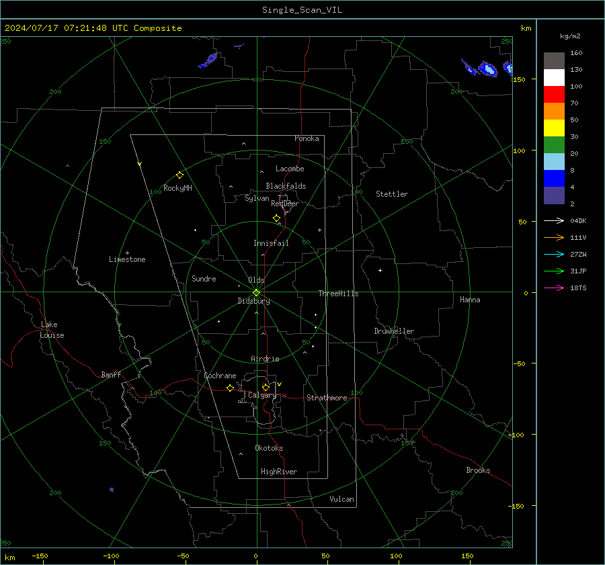The height and width of the screenshot is (565, 605).
Task: Pick the light blue 8-20 legend swatch
Action: coord(554,162)
